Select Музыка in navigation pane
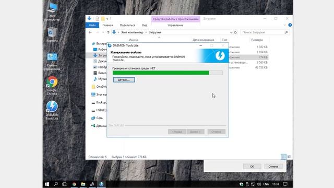This screenshot has width=334, height=188. (100, 79)
